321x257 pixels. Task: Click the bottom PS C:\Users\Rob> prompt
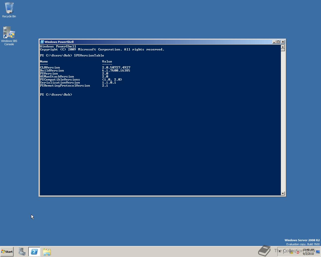(x=56, y=95)
